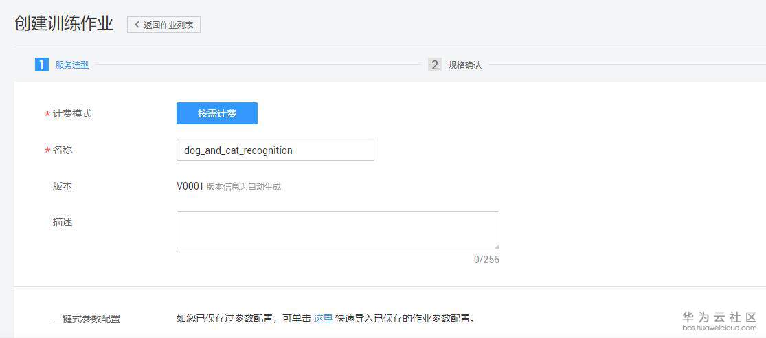This screenshot has height=338, width=766.
Task: Return via the 返回作业列表 button text
Action: [x=168, y=25]
